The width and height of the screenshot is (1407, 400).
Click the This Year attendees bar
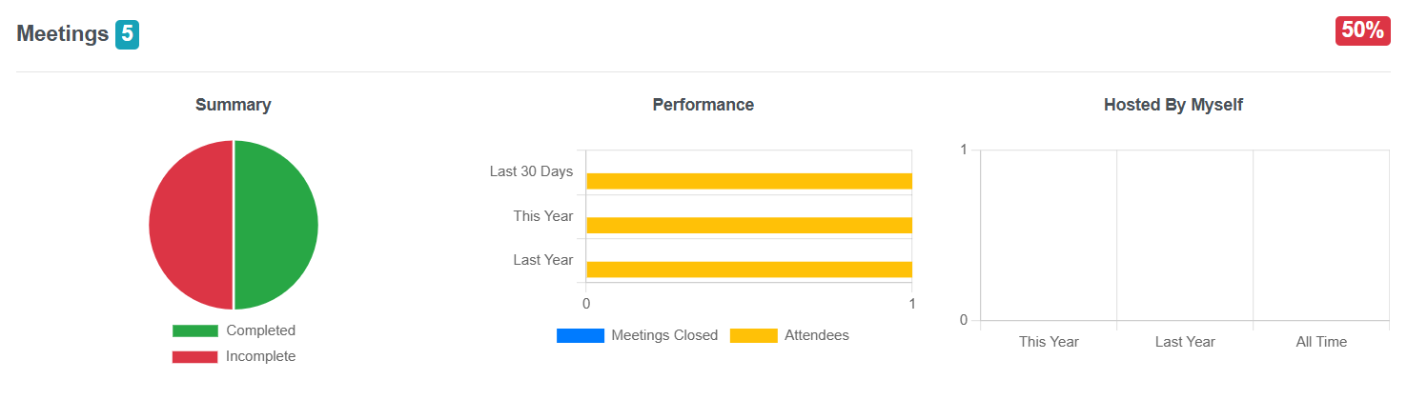pos(749,225)
